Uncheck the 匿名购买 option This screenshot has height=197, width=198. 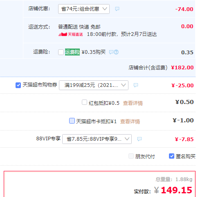click(171, 156)
